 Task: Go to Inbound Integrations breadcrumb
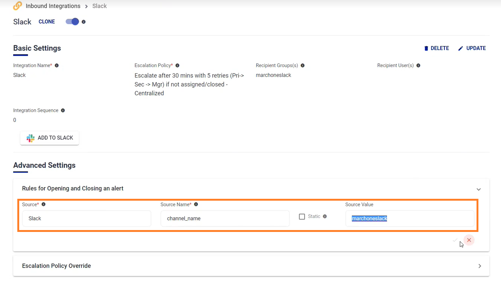[x=53, y=6]
